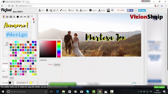Click the Brushes button

pyautogui.click(x=5, y=77)
